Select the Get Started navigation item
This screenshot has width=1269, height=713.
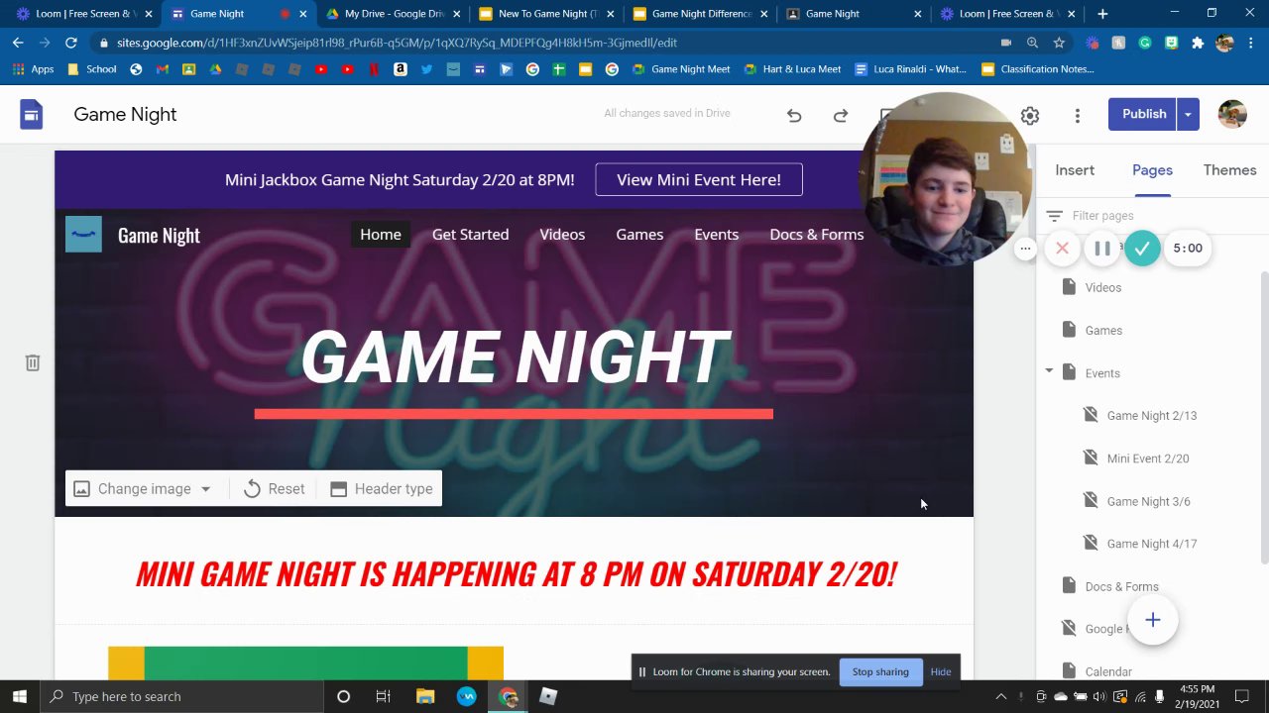[x=470, y=234]
